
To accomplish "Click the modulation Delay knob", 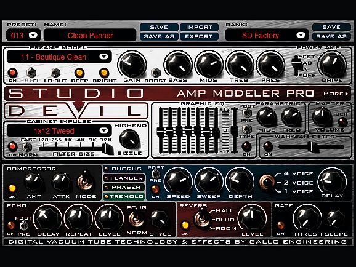I will pyautogui.click(x=332, y=181).
